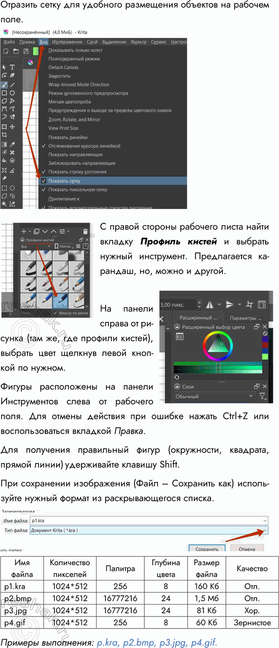Select the Rectangular Selection tool

pyautogui.click(x=4, y=188)
